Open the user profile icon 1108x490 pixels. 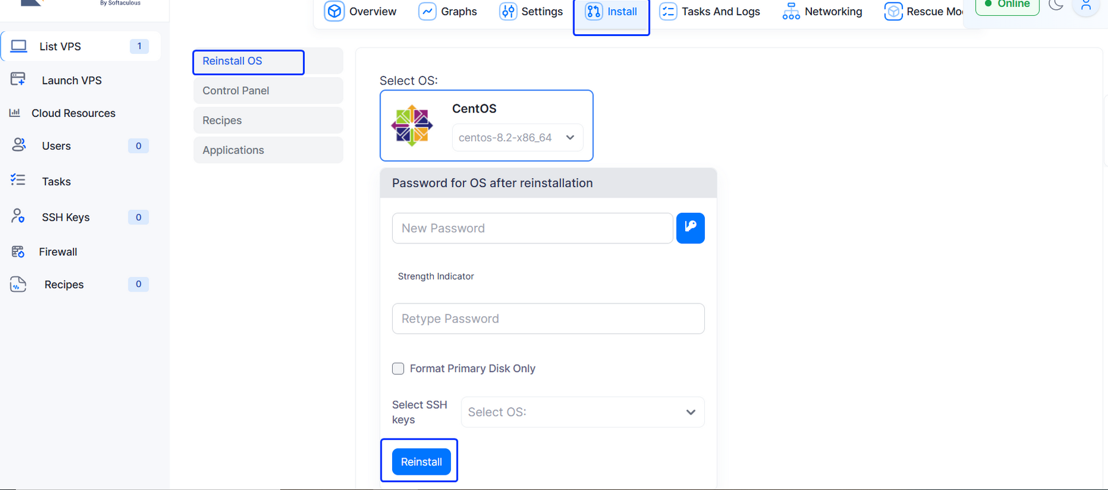(x=1086, y=6)
